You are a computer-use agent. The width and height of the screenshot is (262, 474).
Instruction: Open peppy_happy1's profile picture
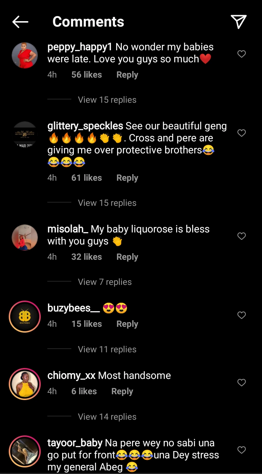pyautogui.click(x=25, y=55)
